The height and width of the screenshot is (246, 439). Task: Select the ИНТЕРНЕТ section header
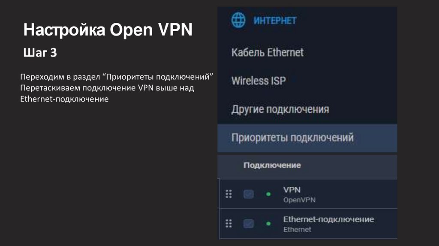point(275,21)
